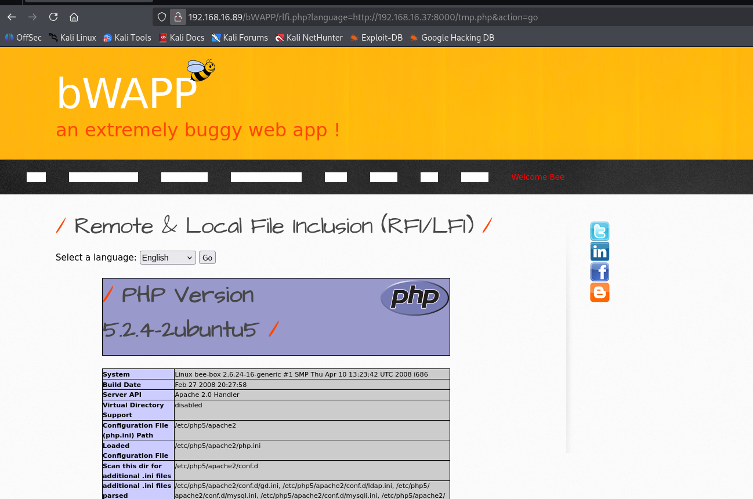The image size is (753, 499).
Task: Open the Google Hacking DB bookmark
Action: point(452,38)
